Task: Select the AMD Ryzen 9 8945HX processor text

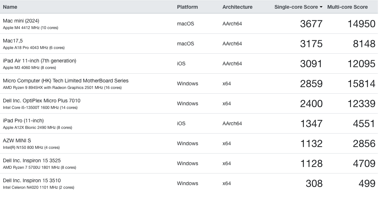Action: pyautogui.click(x=62, y=88)
